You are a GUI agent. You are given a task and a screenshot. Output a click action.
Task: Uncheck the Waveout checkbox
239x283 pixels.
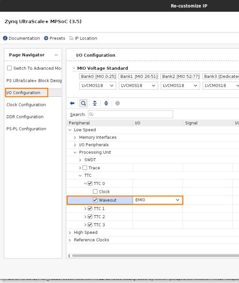pos(95,200)
